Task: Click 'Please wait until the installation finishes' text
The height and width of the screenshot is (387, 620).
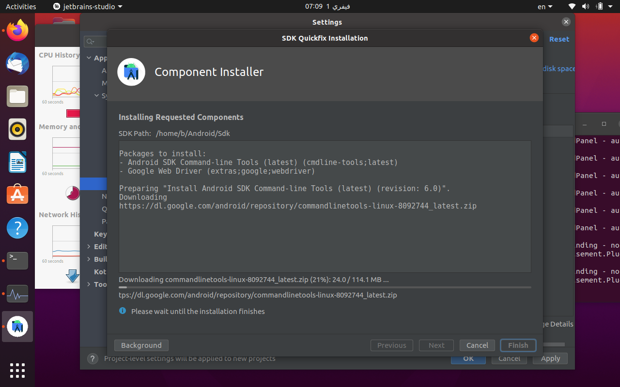Action: tap(198, 312)
